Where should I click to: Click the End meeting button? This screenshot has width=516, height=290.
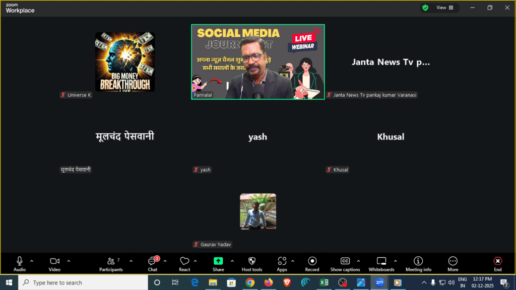tap(497, 261)
